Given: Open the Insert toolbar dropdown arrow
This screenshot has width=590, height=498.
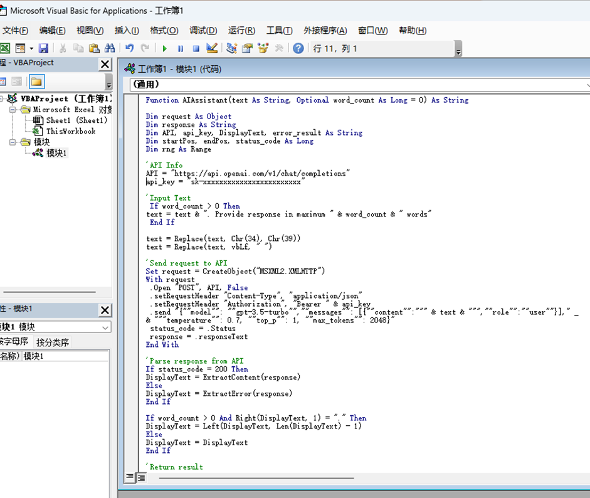Looking at the screenshot, I should (30, 48).
